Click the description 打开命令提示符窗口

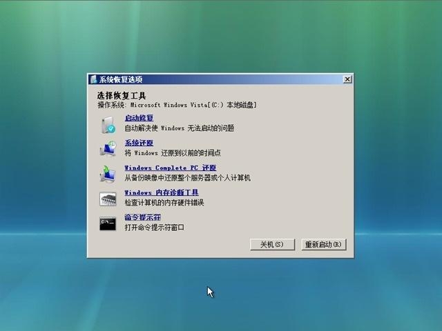click(155, 227)
